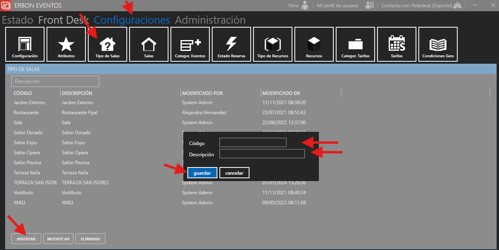Viewport: 499px width, 250px height.
Task: Open the Condiciones Generales book icon
Action: [x=438, y=44]
